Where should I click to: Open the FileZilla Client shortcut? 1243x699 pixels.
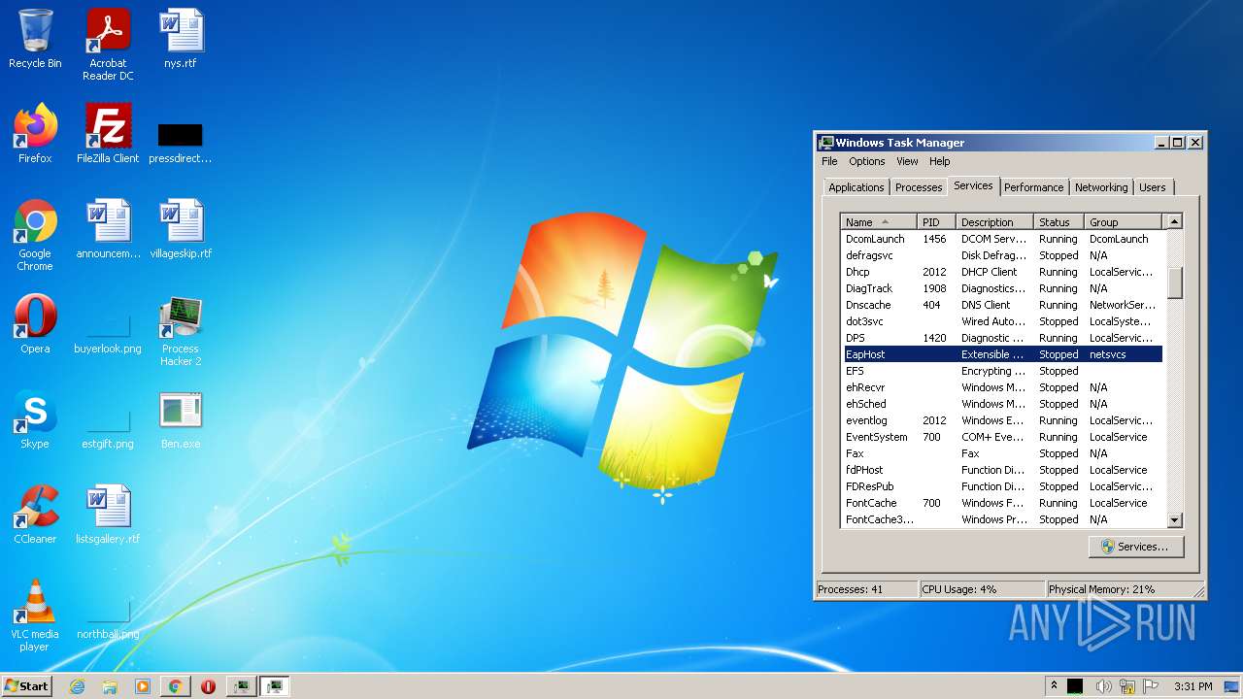[108, 133]
